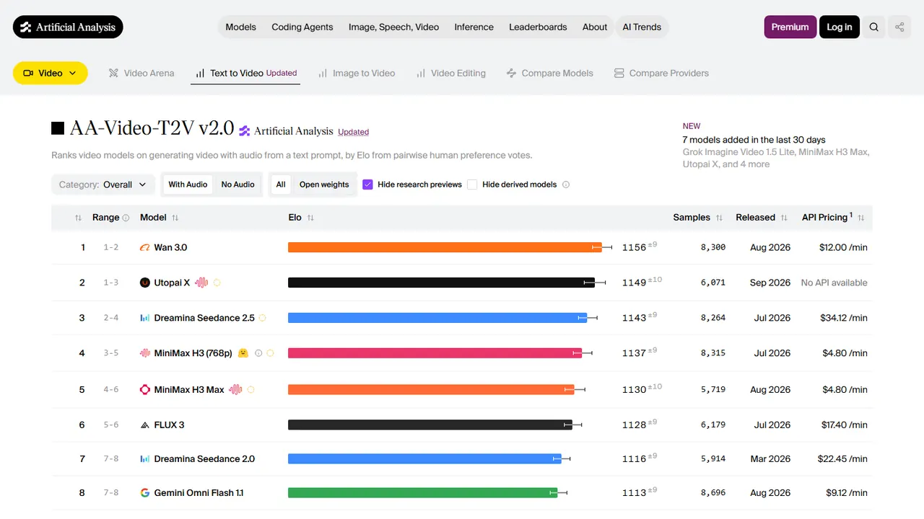Select the All weights toggle
924x519 pixels.
coord(281,185)
